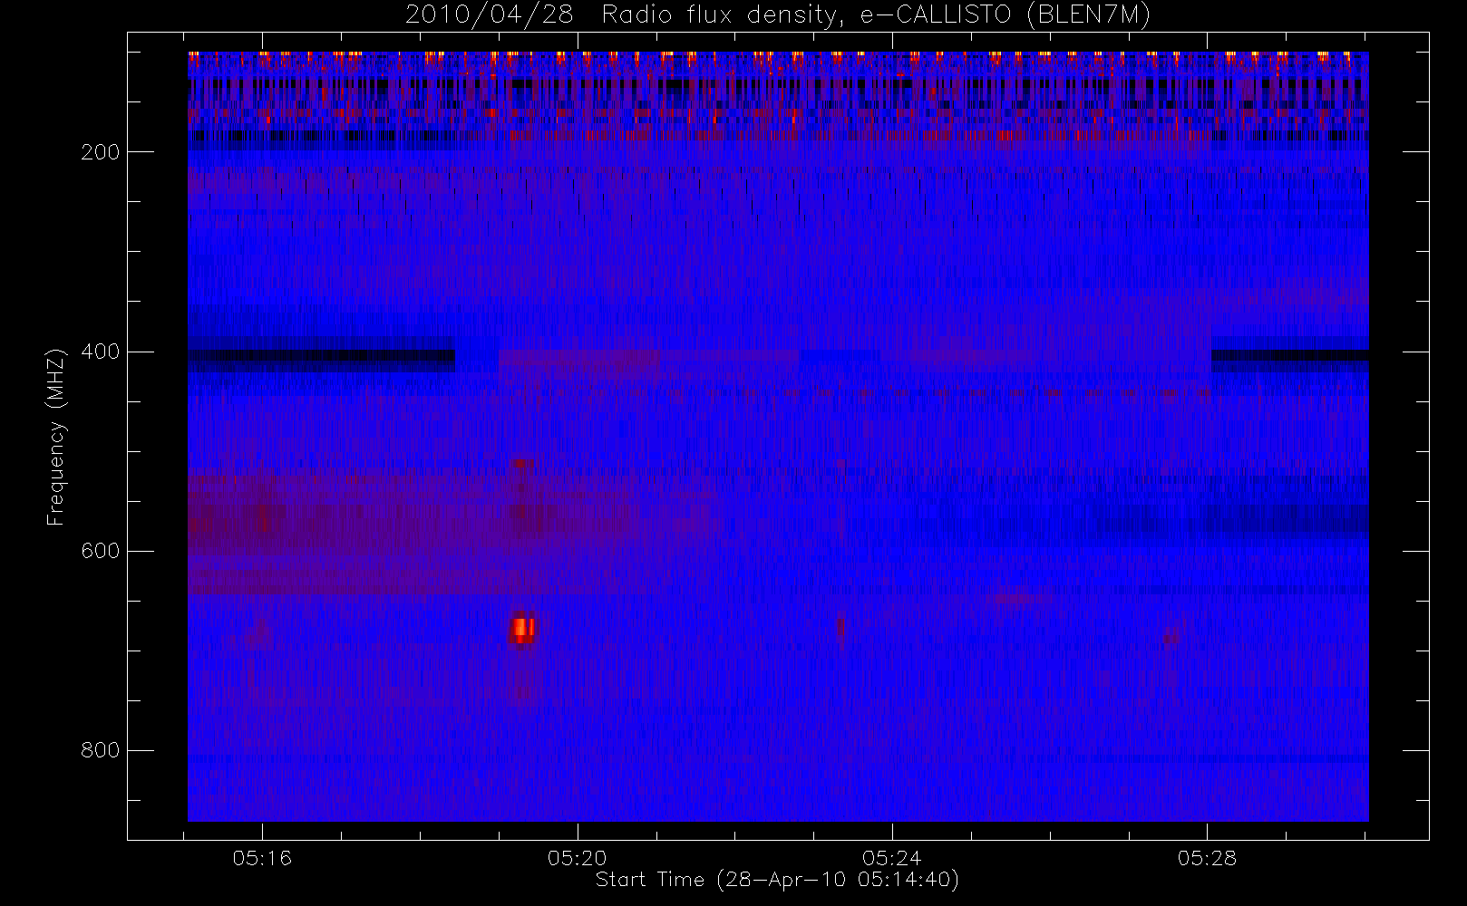1467x906 pixels.
Task: Click the 200 frequency tick label
Action: point(101,152)
